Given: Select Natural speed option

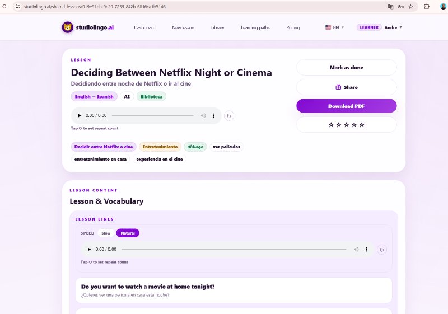Looking at the screenshot, I should tap(128, 233).
